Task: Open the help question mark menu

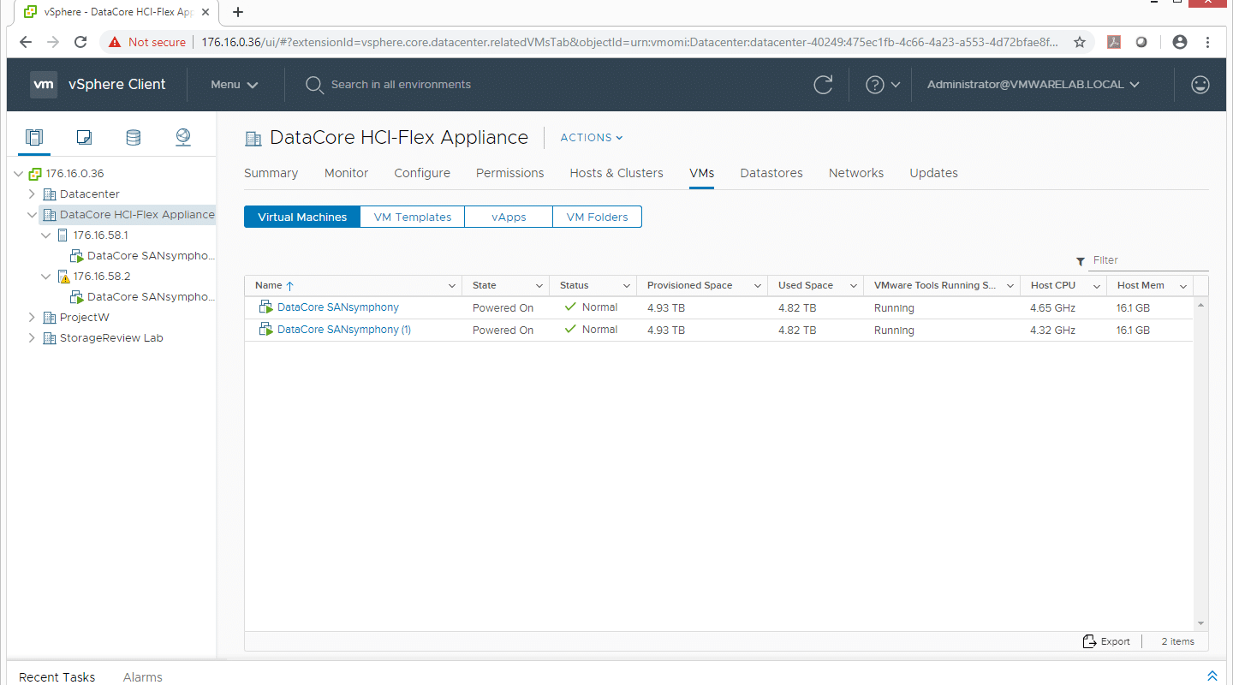Action: click(883, 85)
